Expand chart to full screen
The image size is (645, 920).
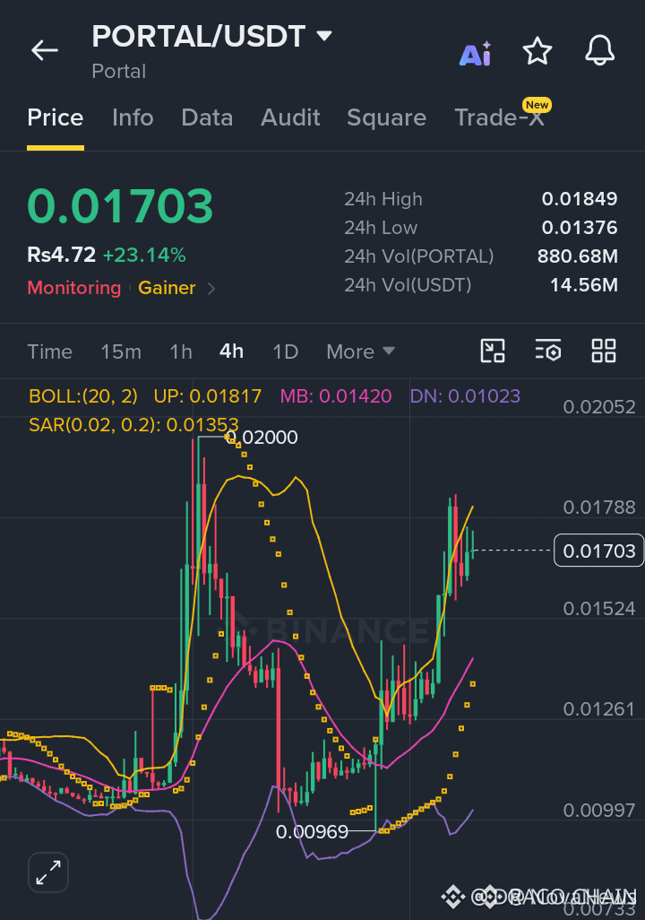pos(48,872)
